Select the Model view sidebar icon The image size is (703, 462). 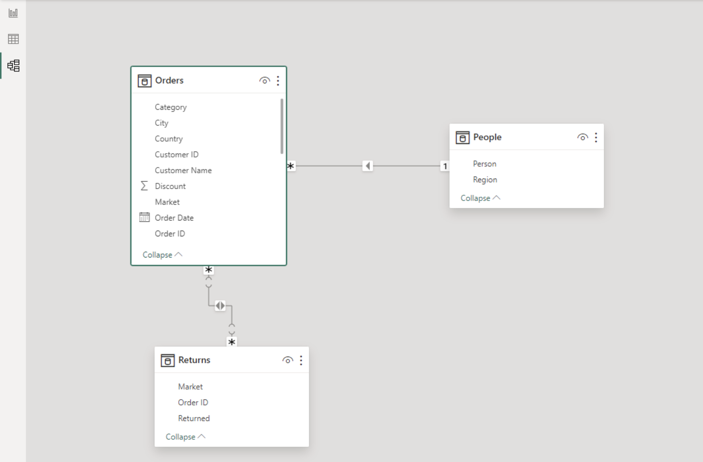click(13, 65)
